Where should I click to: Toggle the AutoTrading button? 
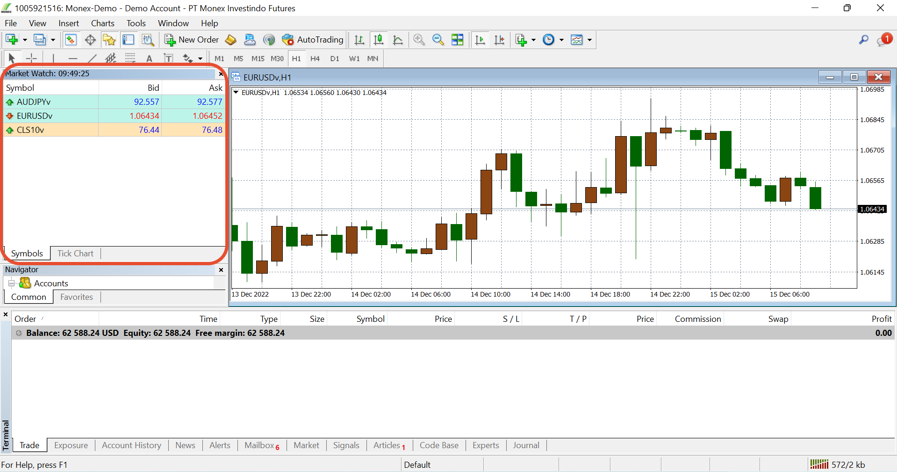click(x=313, y=40)
